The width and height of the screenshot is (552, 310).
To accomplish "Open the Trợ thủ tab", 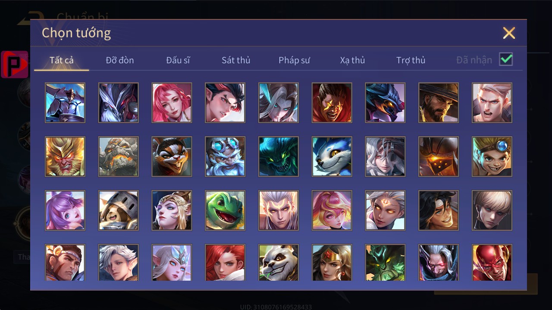I will 411,60.
